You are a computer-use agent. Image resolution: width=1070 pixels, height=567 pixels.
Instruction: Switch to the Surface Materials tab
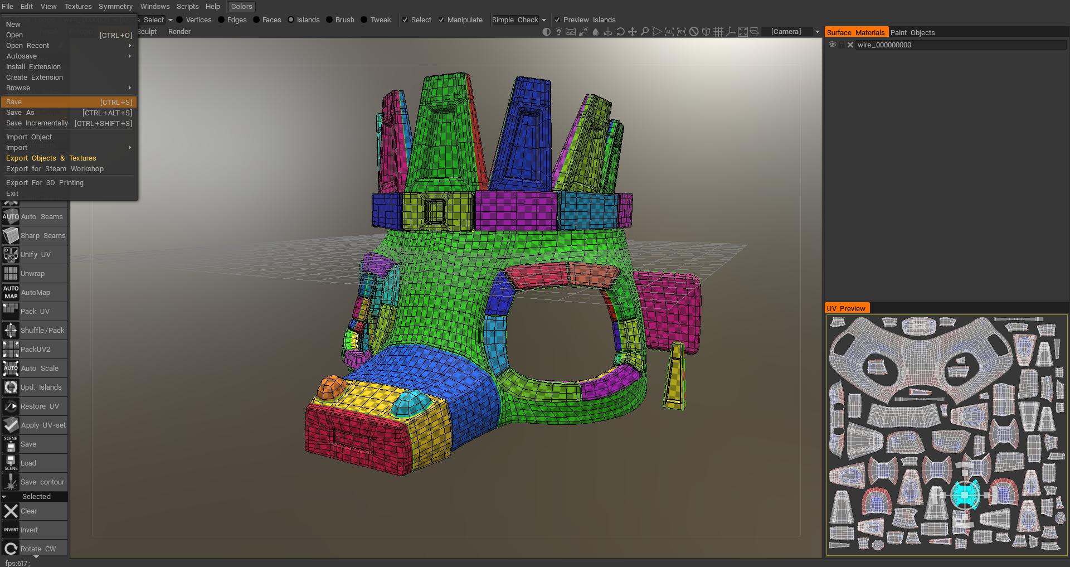click(856, 33)
